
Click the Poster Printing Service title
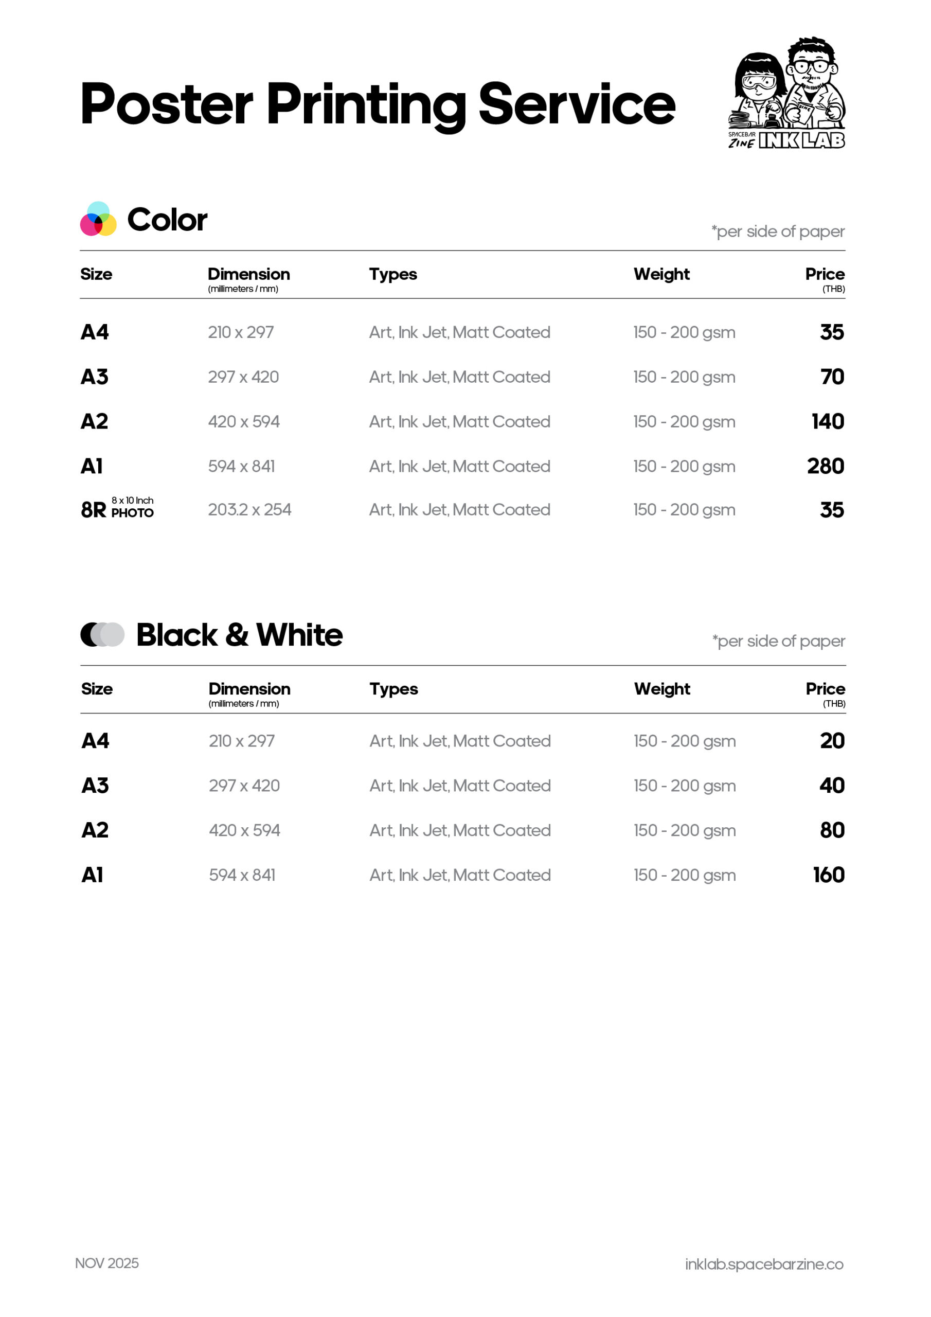[378, 104]
